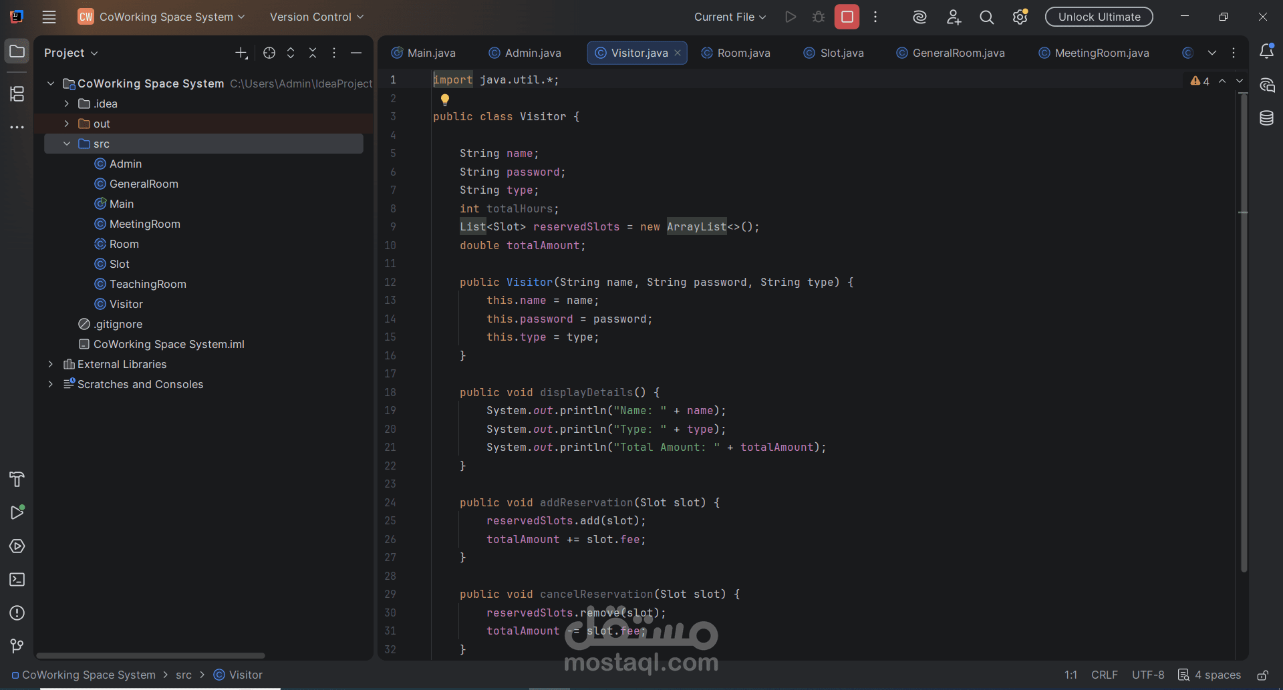Image resolution: width=1283 pixels, height=690 pixels.
Task: Collapse the src folder
Action: click(x=67, y=144)
